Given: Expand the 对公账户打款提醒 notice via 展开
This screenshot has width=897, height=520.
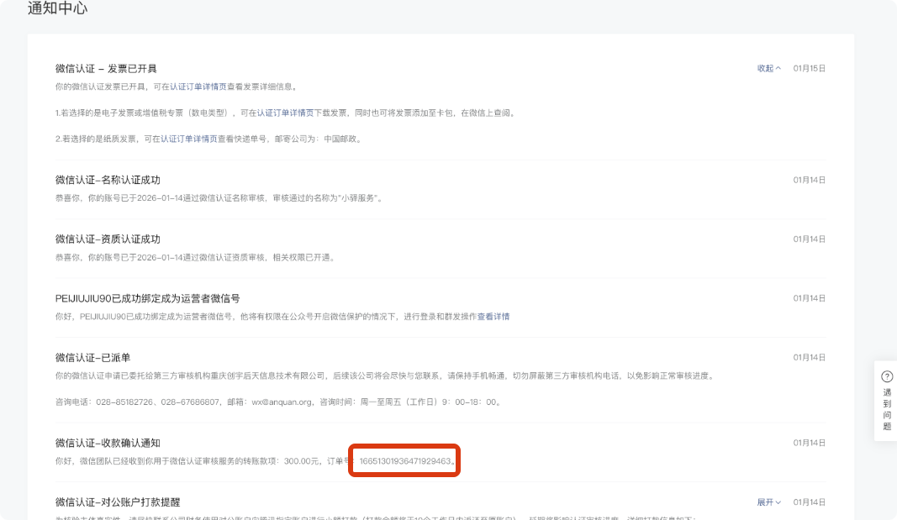Looking at the screenshot, I should (x=769, y=502).
